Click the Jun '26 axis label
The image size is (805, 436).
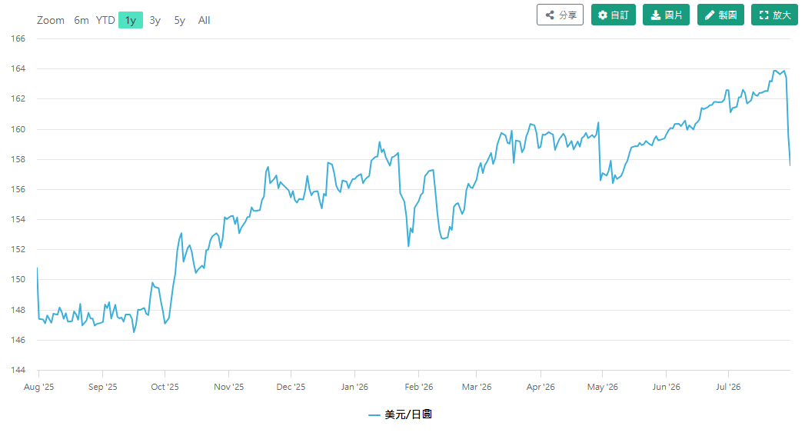coord(667,387)
